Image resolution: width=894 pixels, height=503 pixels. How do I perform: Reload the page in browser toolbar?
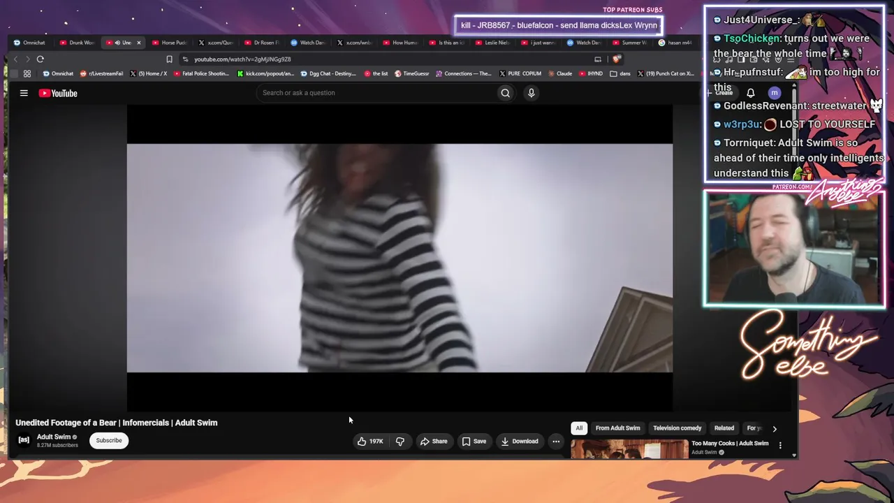pyautogui.click(x=41, y=59)
